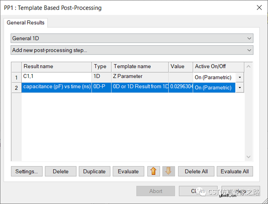Click row header number 1

point(16,78)
